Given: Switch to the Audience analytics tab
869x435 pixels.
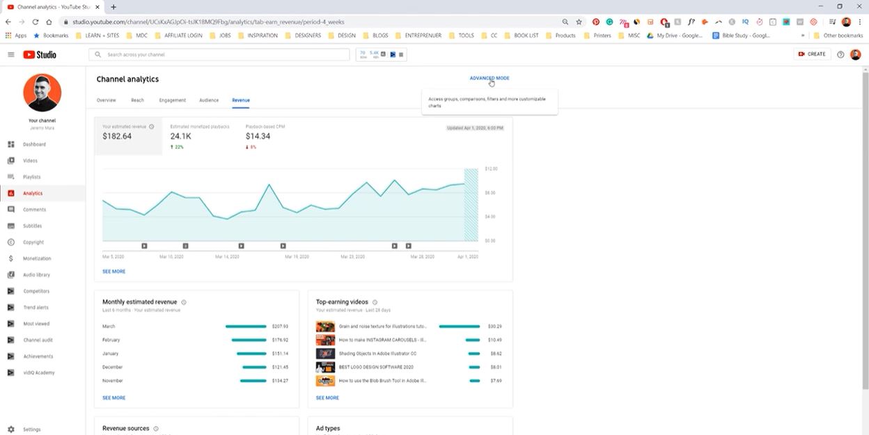Looking at the screenshot, I should [208, 100].
